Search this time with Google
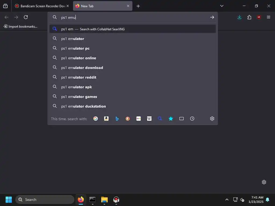Image resolution: width=275 pixels, height=206 pixels. (96, 119)
